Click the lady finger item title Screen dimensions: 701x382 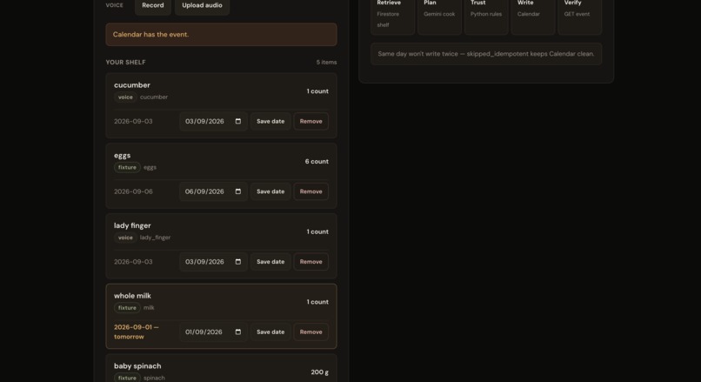click(132, 225)
